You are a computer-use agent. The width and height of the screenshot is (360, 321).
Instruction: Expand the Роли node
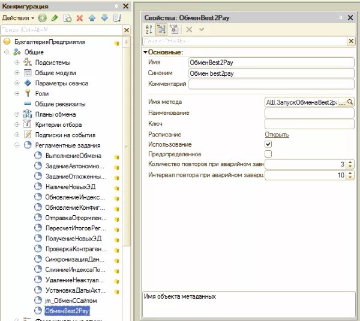coord(17,93)
